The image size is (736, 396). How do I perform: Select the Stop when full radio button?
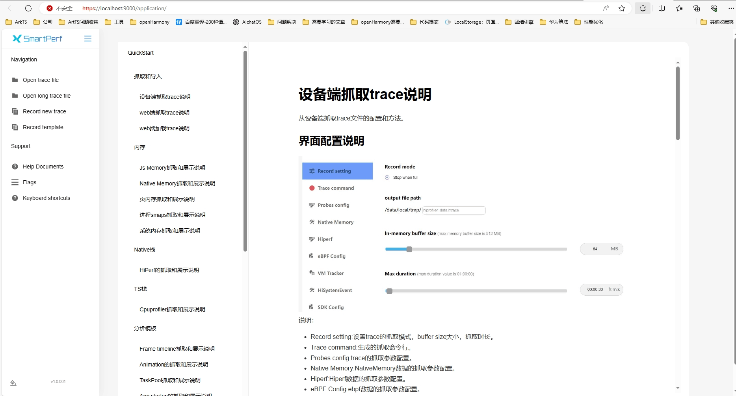(x=387, y=177)
